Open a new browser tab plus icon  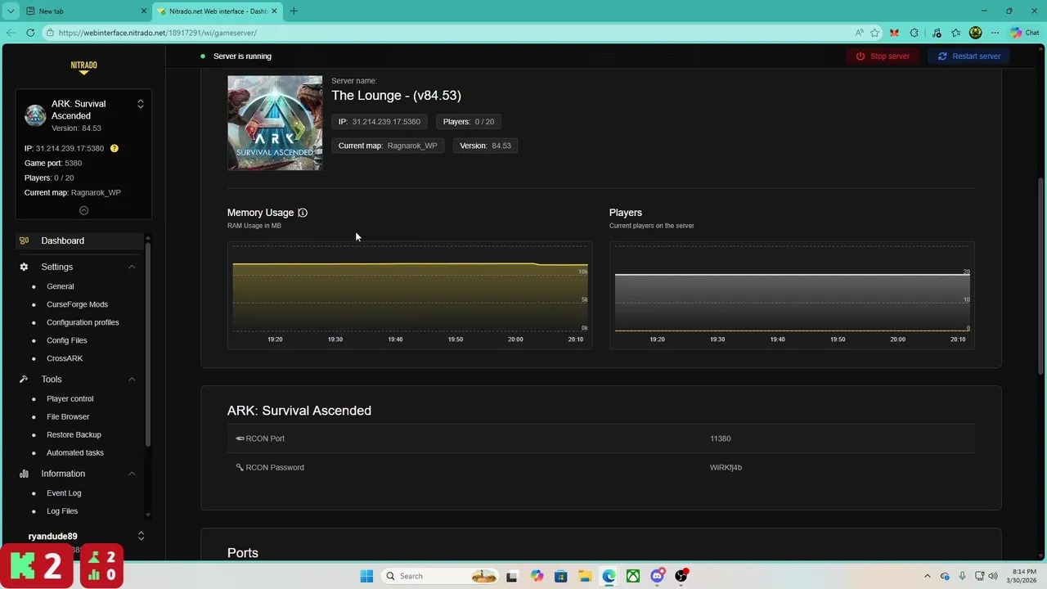pyautogui.click(x=294, y=11)
